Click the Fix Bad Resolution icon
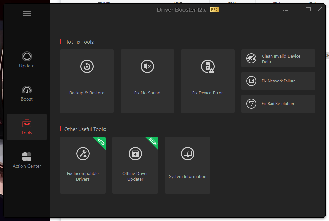This screenshot has height=221, width=329. [251, 104]
